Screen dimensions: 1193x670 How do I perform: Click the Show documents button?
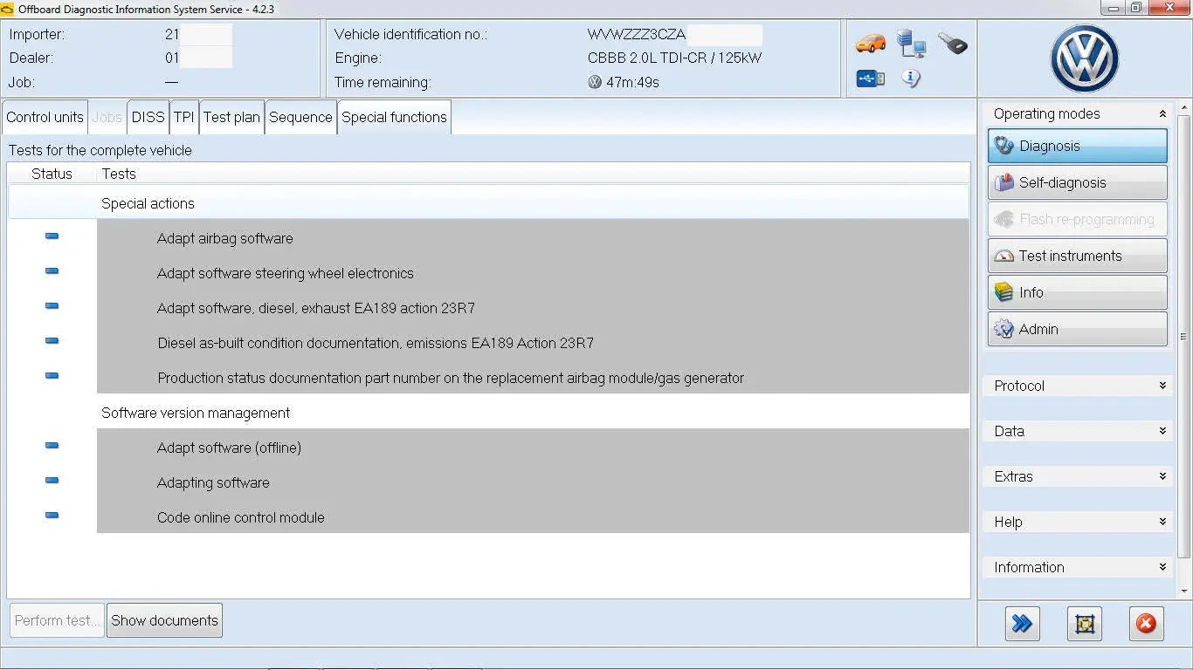[x=164, y=620]
